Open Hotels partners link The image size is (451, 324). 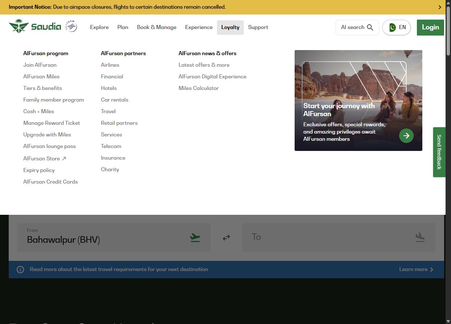click(x=109, y=88)
